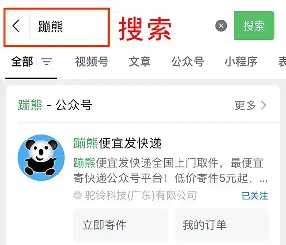Switch to the 小程序 tab
Image resolution: width=286 pixels, height=245 pixels.
241,62
